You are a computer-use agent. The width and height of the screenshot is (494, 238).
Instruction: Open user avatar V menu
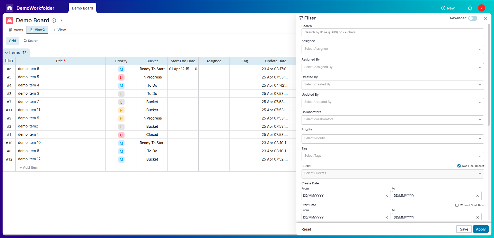(x=481, y=8)
